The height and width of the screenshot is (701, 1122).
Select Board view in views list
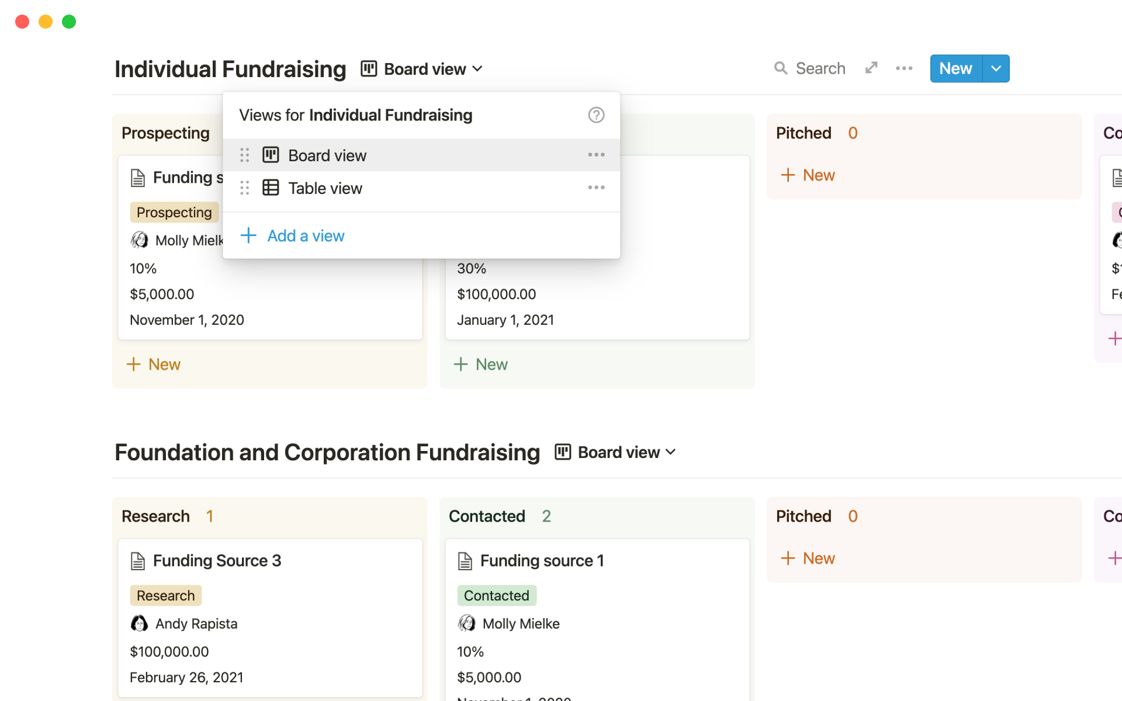coord(327,155)
